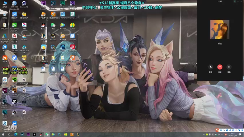The width and height of the screenshot is (244, 137).
Task: Click the Sogou input S logo
Action: (x=217, y=130)
